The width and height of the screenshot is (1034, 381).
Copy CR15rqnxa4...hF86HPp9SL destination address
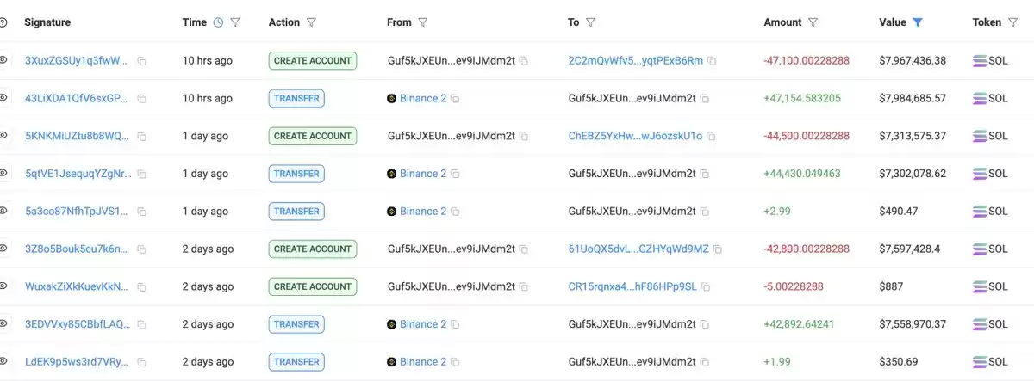[x=705, y=286]
